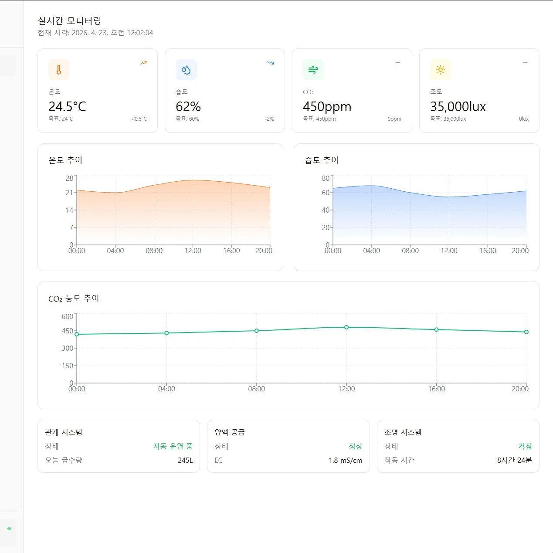Click the CO₂ chart data point at 20:00
Viewport: 553px width, 553px height.
tap(526, 332)
